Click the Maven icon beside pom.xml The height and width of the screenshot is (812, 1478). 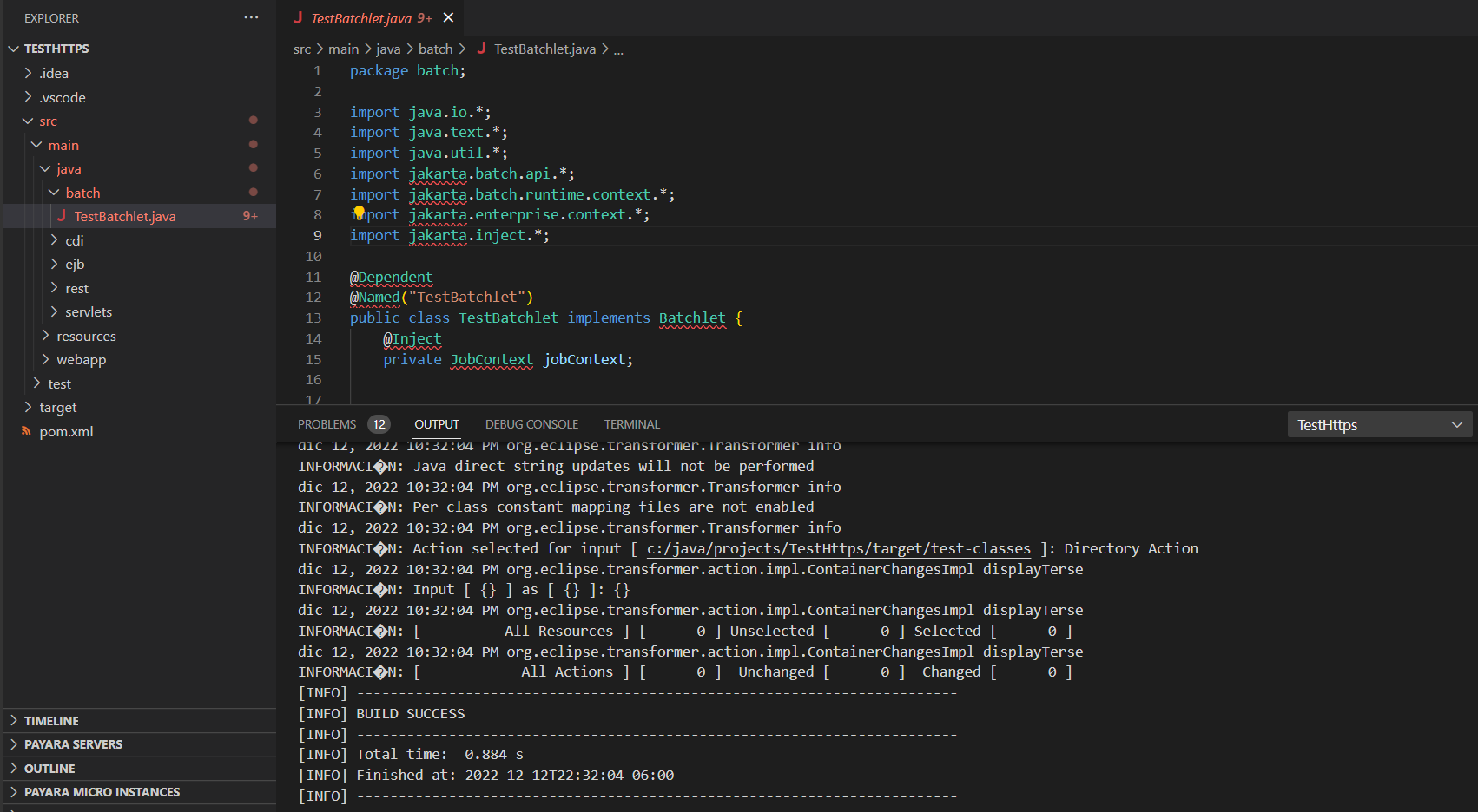[26, 431]
